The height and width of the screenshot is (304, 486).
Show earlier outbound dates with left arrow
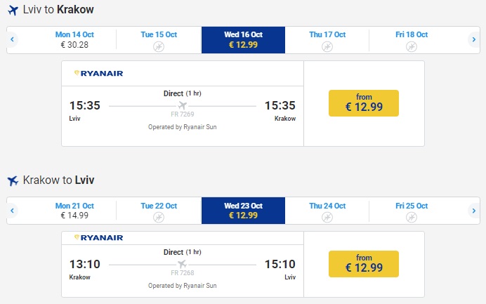point(13,40)
